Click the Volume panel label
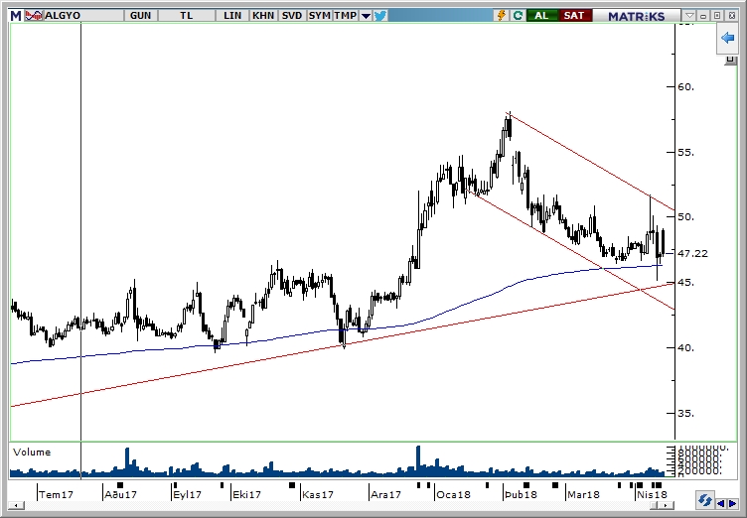 click(x=32, y=453)
